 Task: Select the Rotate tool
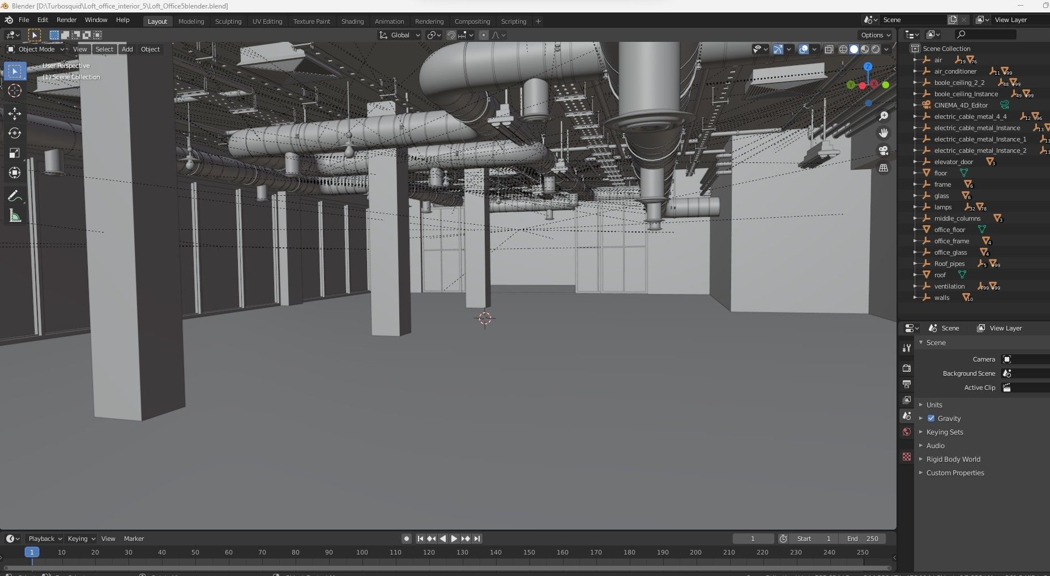tap(15, 134)
